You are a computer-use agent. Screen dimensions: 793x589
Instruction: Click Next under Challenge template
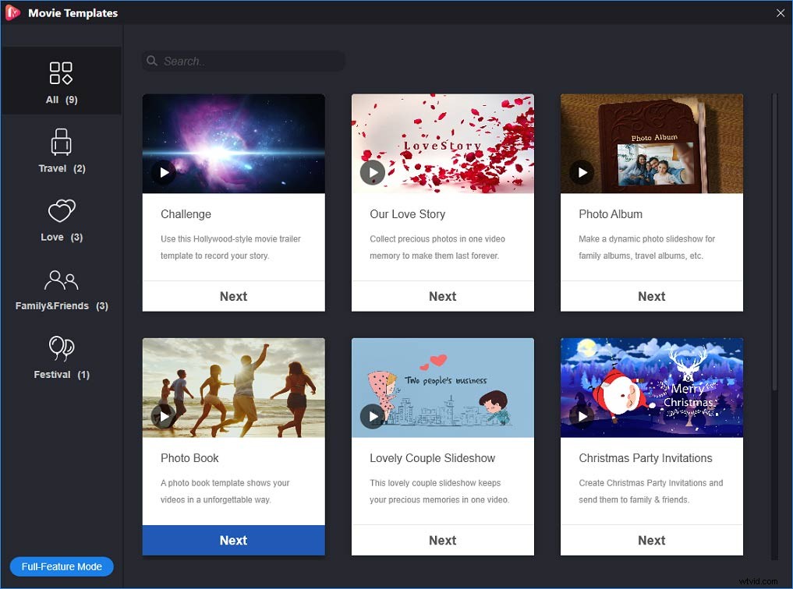[233, 296]
